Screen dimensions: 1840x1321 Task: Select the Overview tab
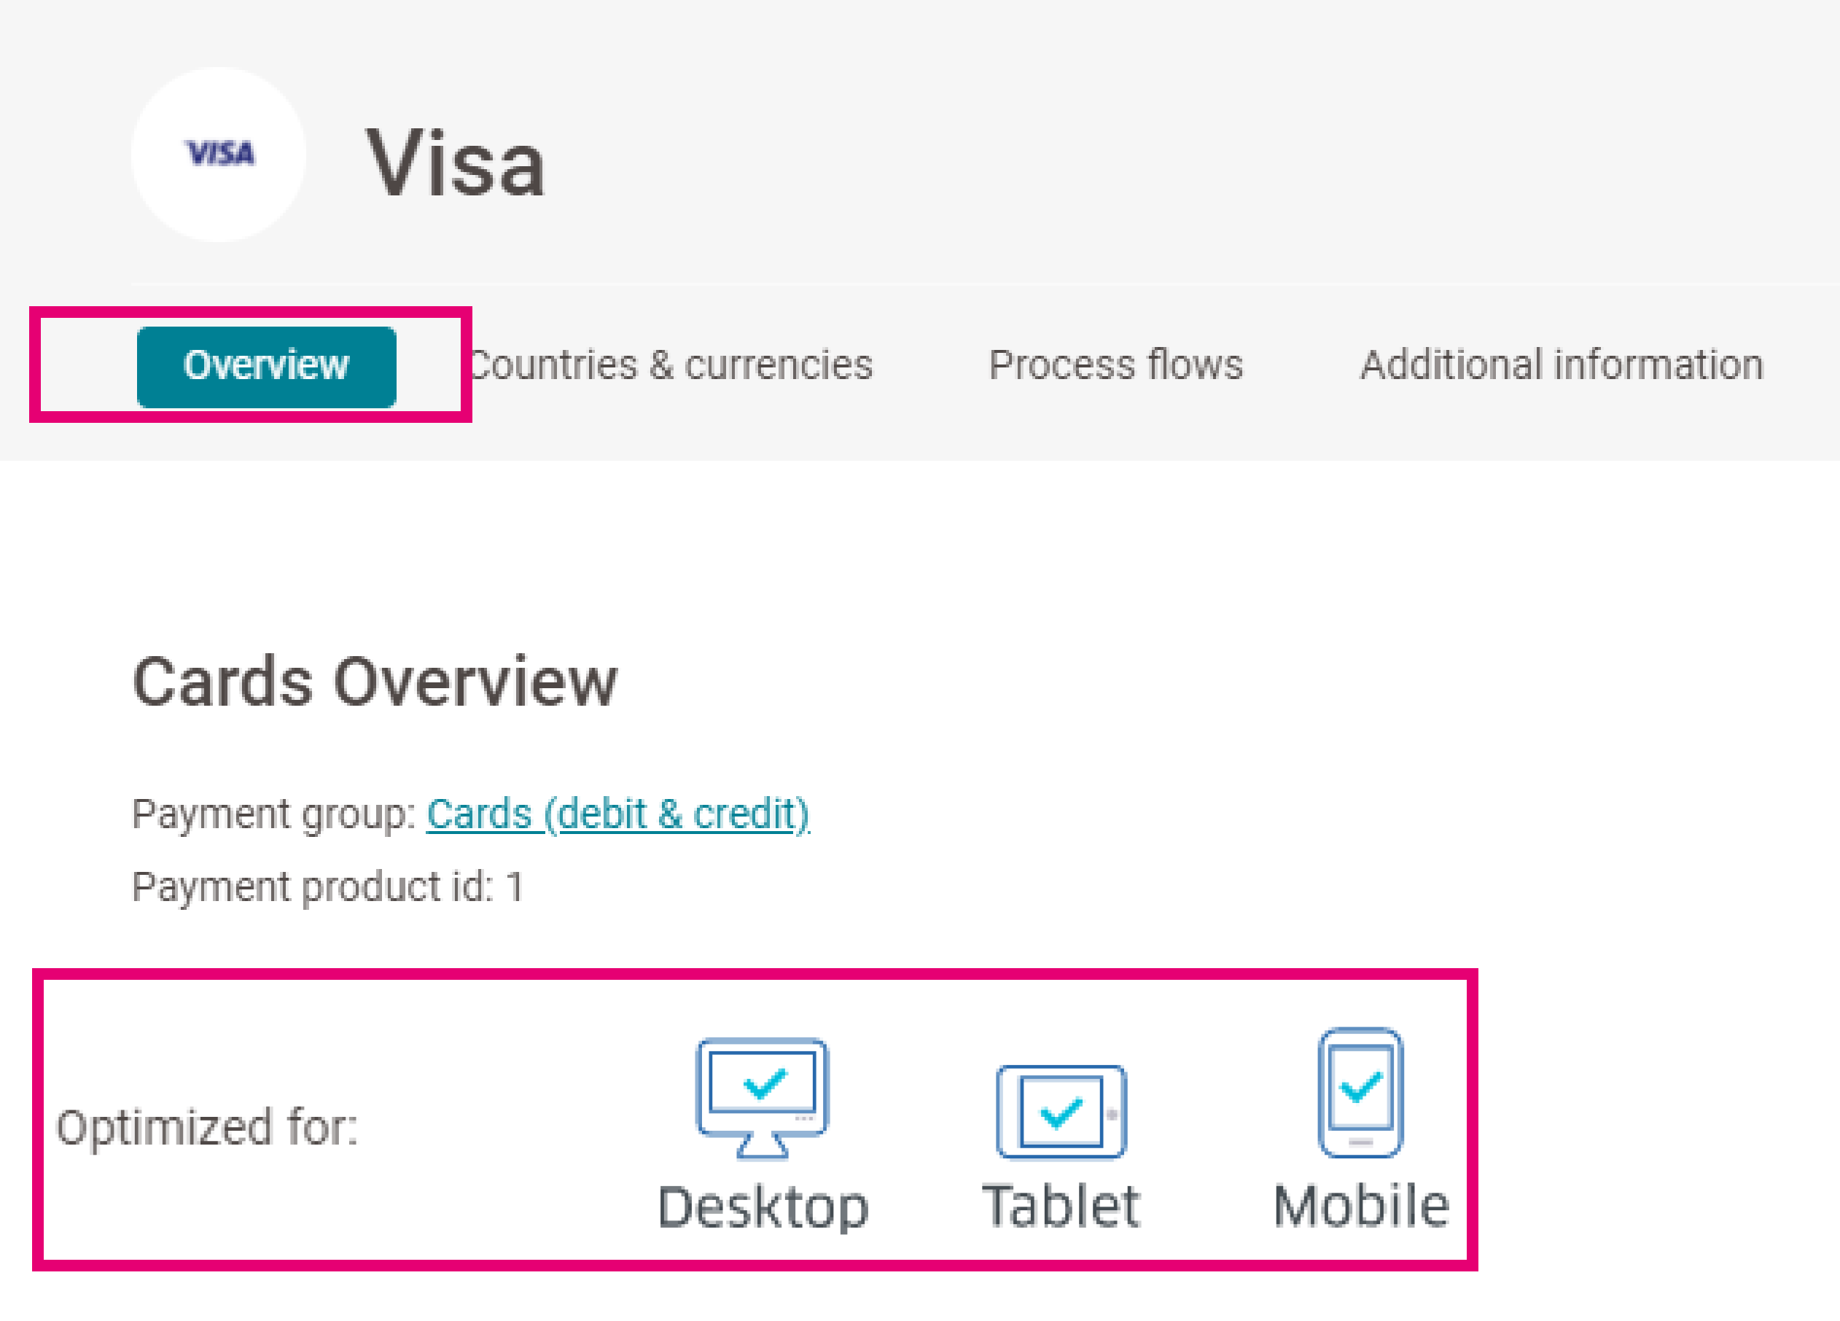[266, 366]
